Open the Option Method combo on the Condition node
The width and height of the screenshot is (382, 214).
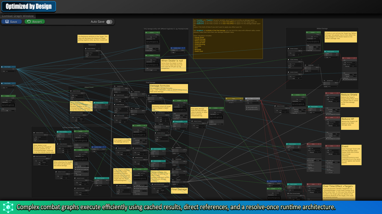coord(302,101)
